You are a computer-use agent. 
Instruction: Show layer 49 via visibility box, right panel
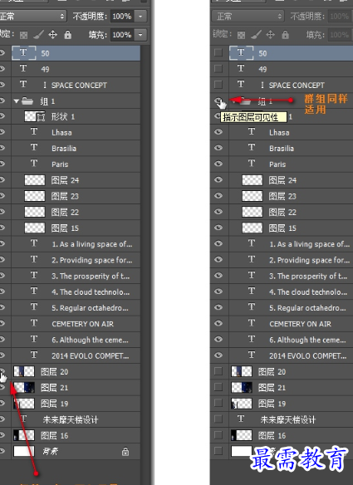218,68
